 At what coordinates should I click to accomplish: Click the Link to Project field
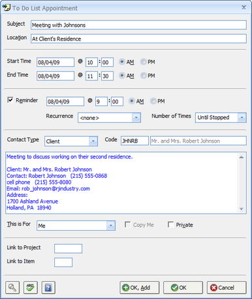point(68,249)
